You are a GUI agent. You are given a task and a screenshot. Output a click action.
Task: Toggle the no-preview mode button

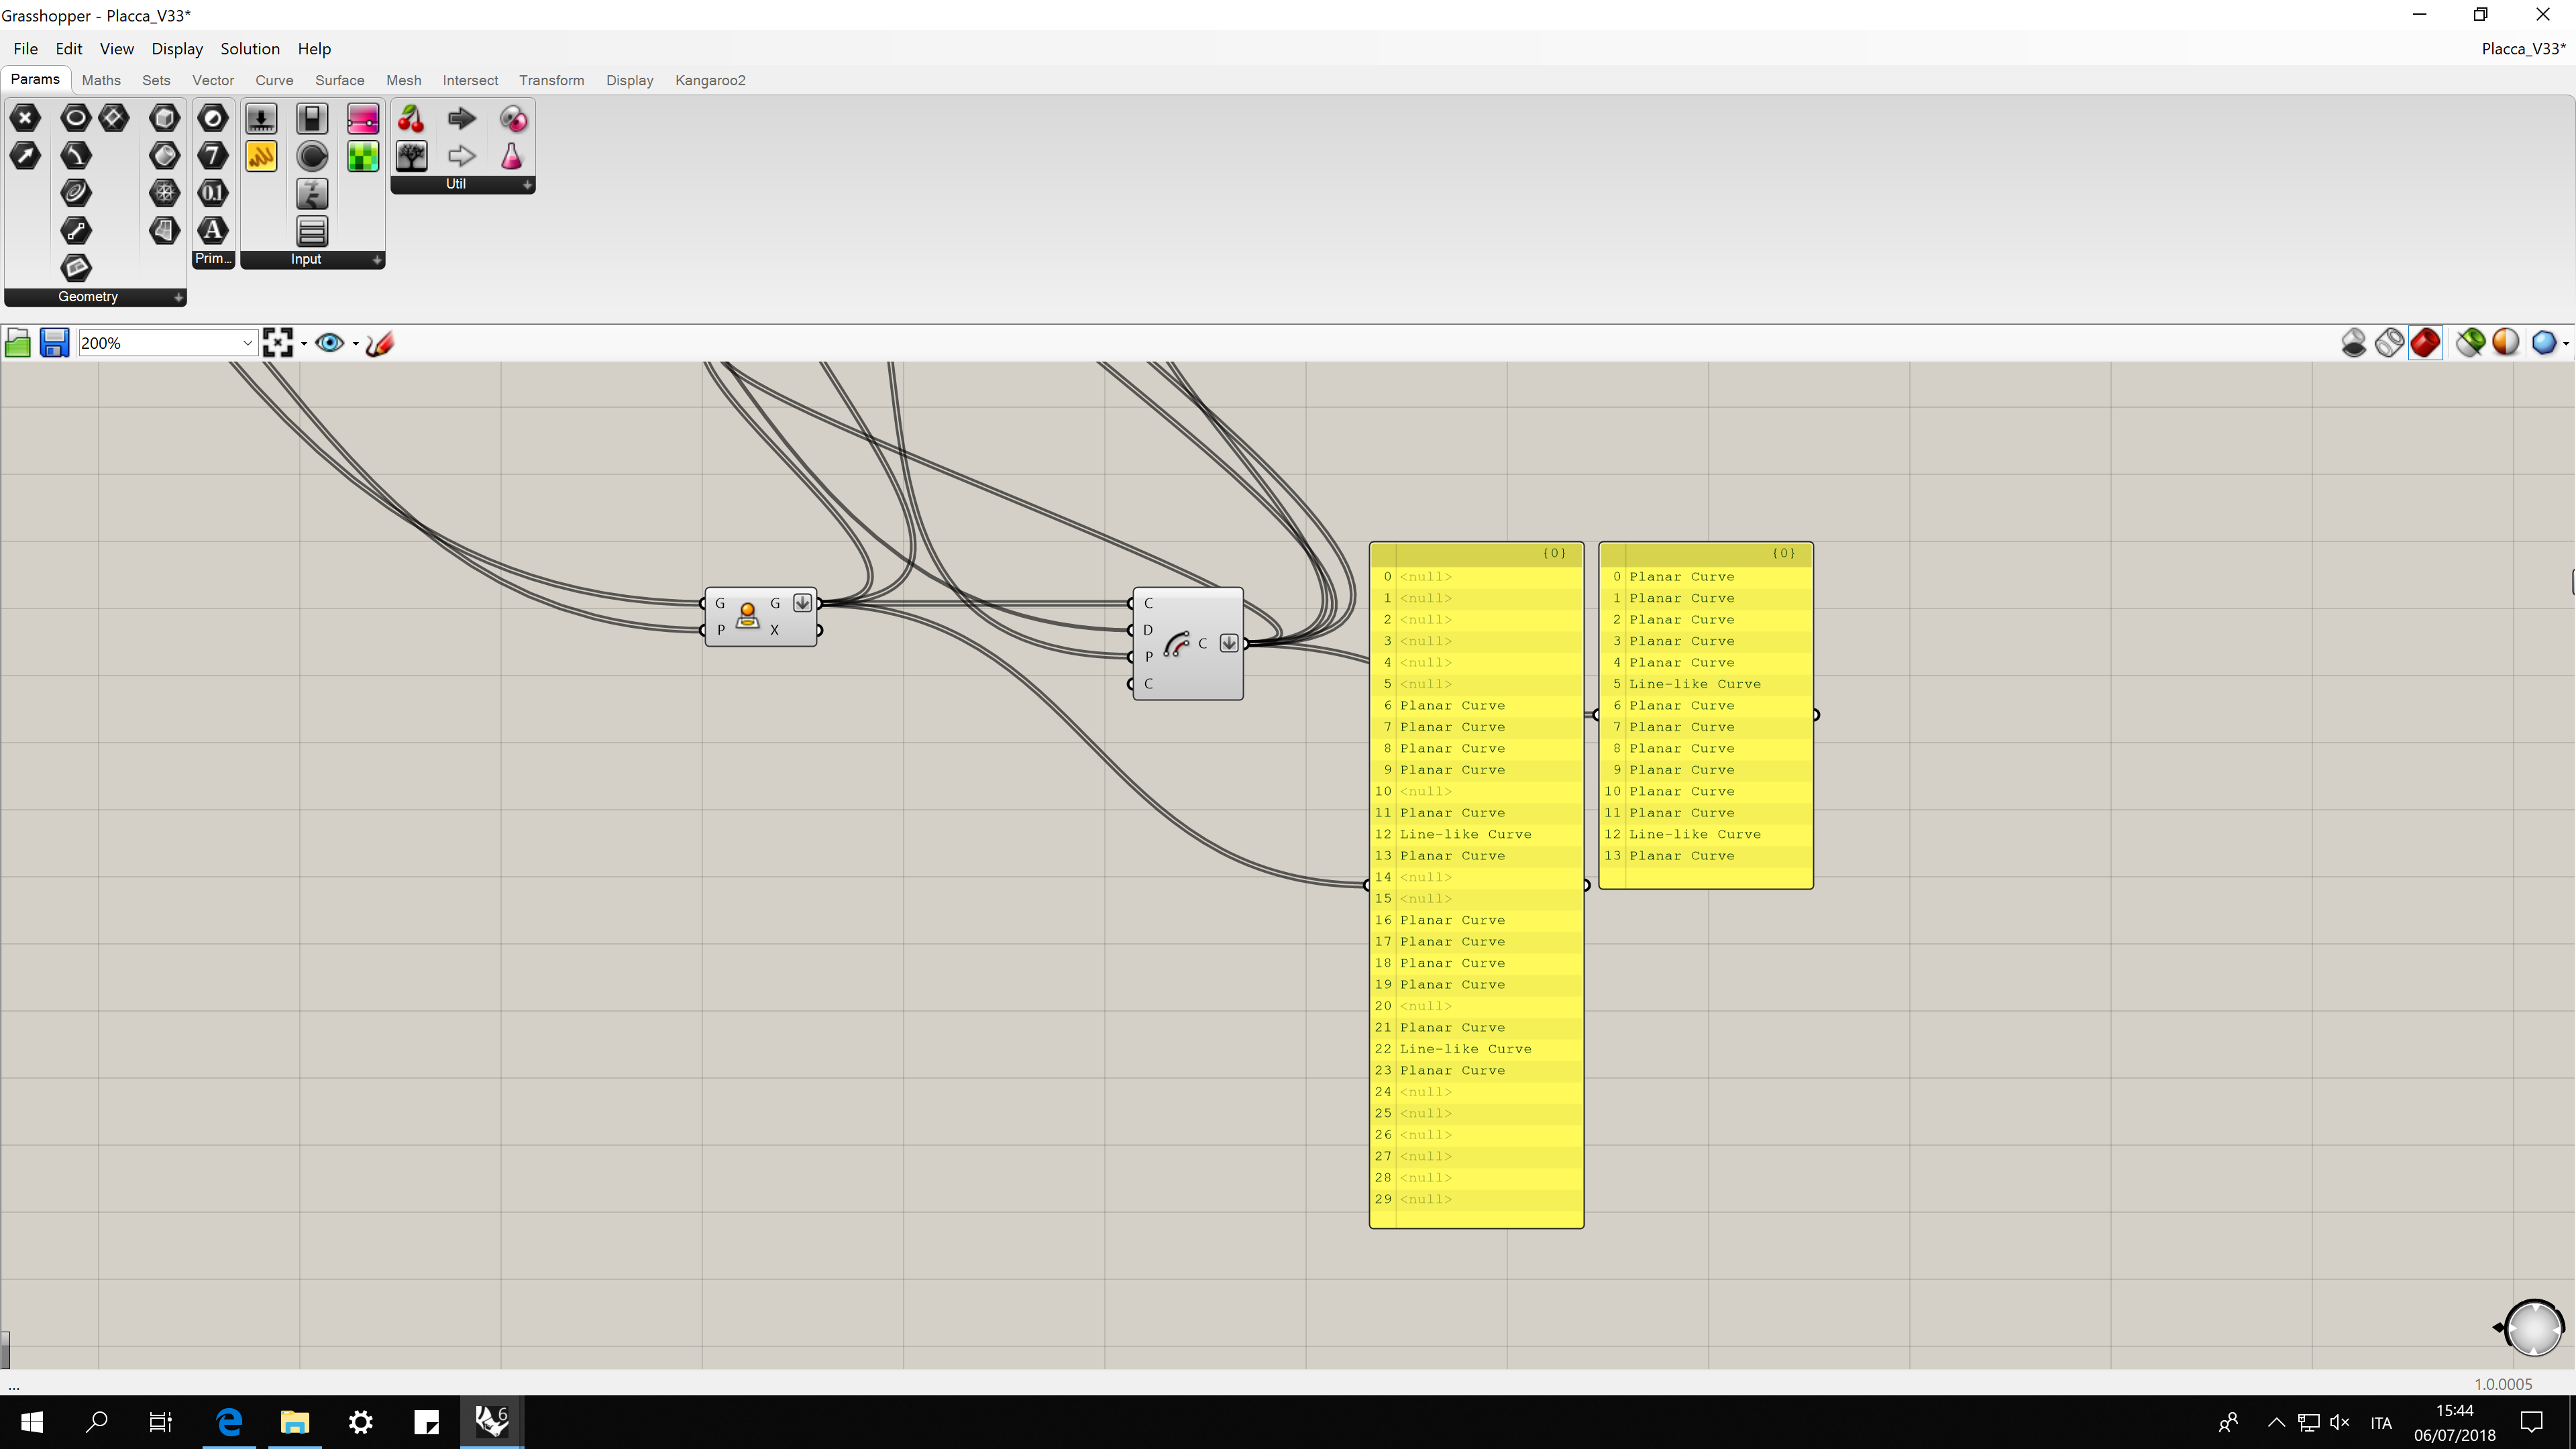[x=2354, y=343]
